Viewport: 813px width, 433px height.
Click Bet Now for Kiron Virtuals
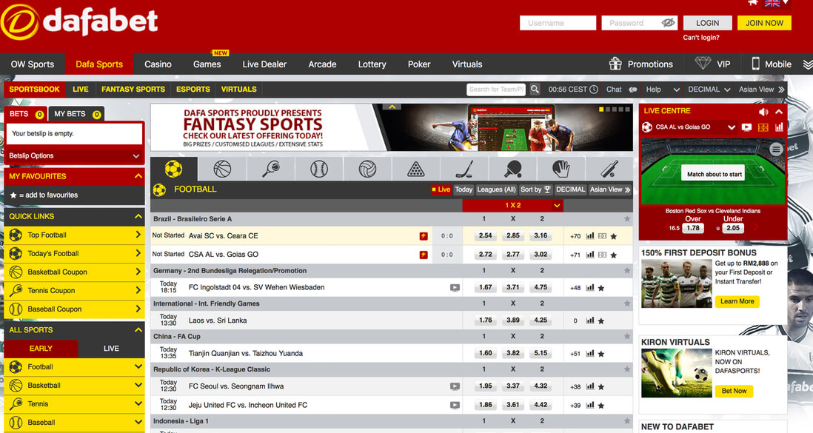click(x=734, y=391)
